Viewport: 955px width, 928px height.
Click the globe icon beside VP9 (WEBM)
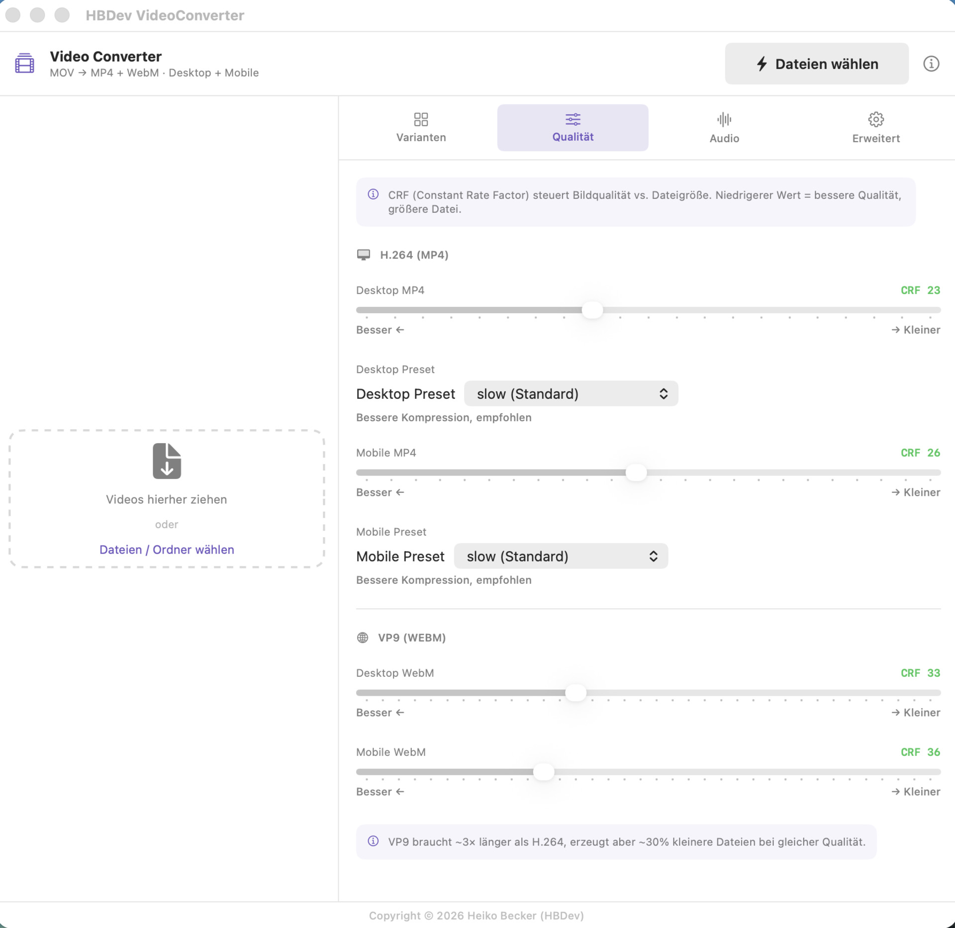pos(363,638)
